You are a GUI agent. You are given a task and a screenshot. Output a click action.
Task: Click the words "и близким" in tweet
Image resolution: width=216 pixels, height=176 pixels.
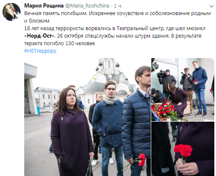click(37, 21)
